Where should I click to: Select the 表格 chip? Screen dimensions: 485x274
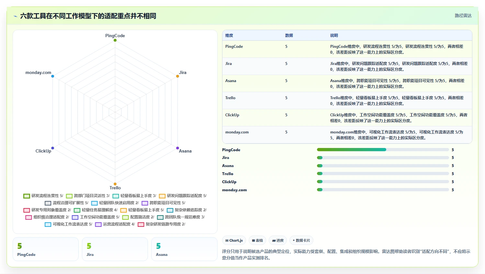pyautogui.click(x=257, y=240)
